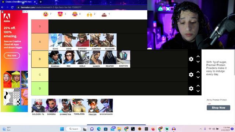Pick the Symmetra hero tile
Screen dimensions: 235x132
point(65,107)
